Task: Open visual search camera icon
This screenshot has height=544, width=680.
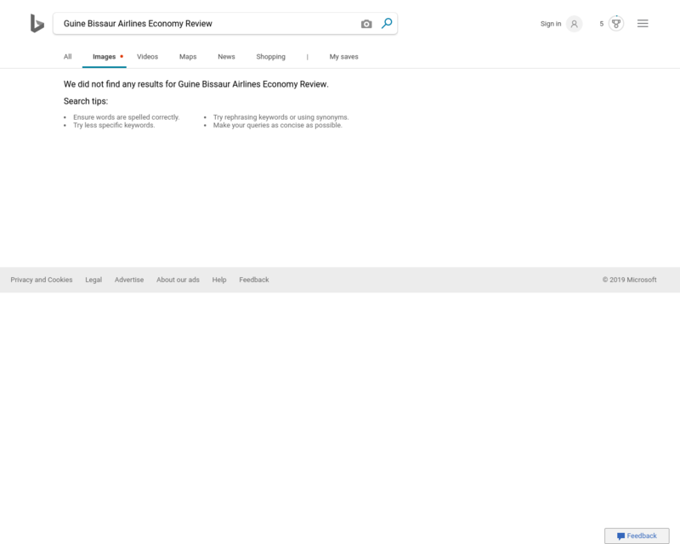Action: (x=366, y=24)
